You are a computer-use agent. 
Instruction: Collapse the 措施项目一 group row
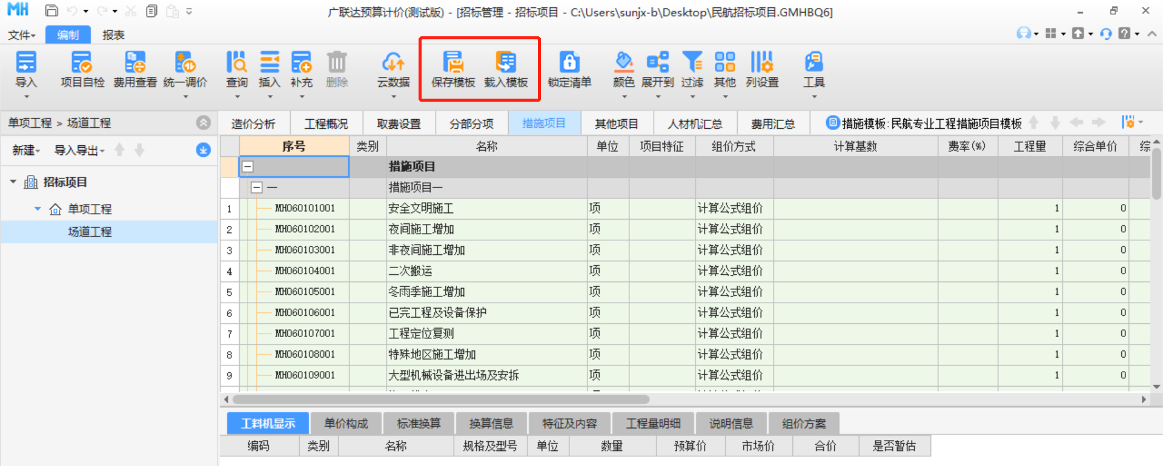click(257, 188)
